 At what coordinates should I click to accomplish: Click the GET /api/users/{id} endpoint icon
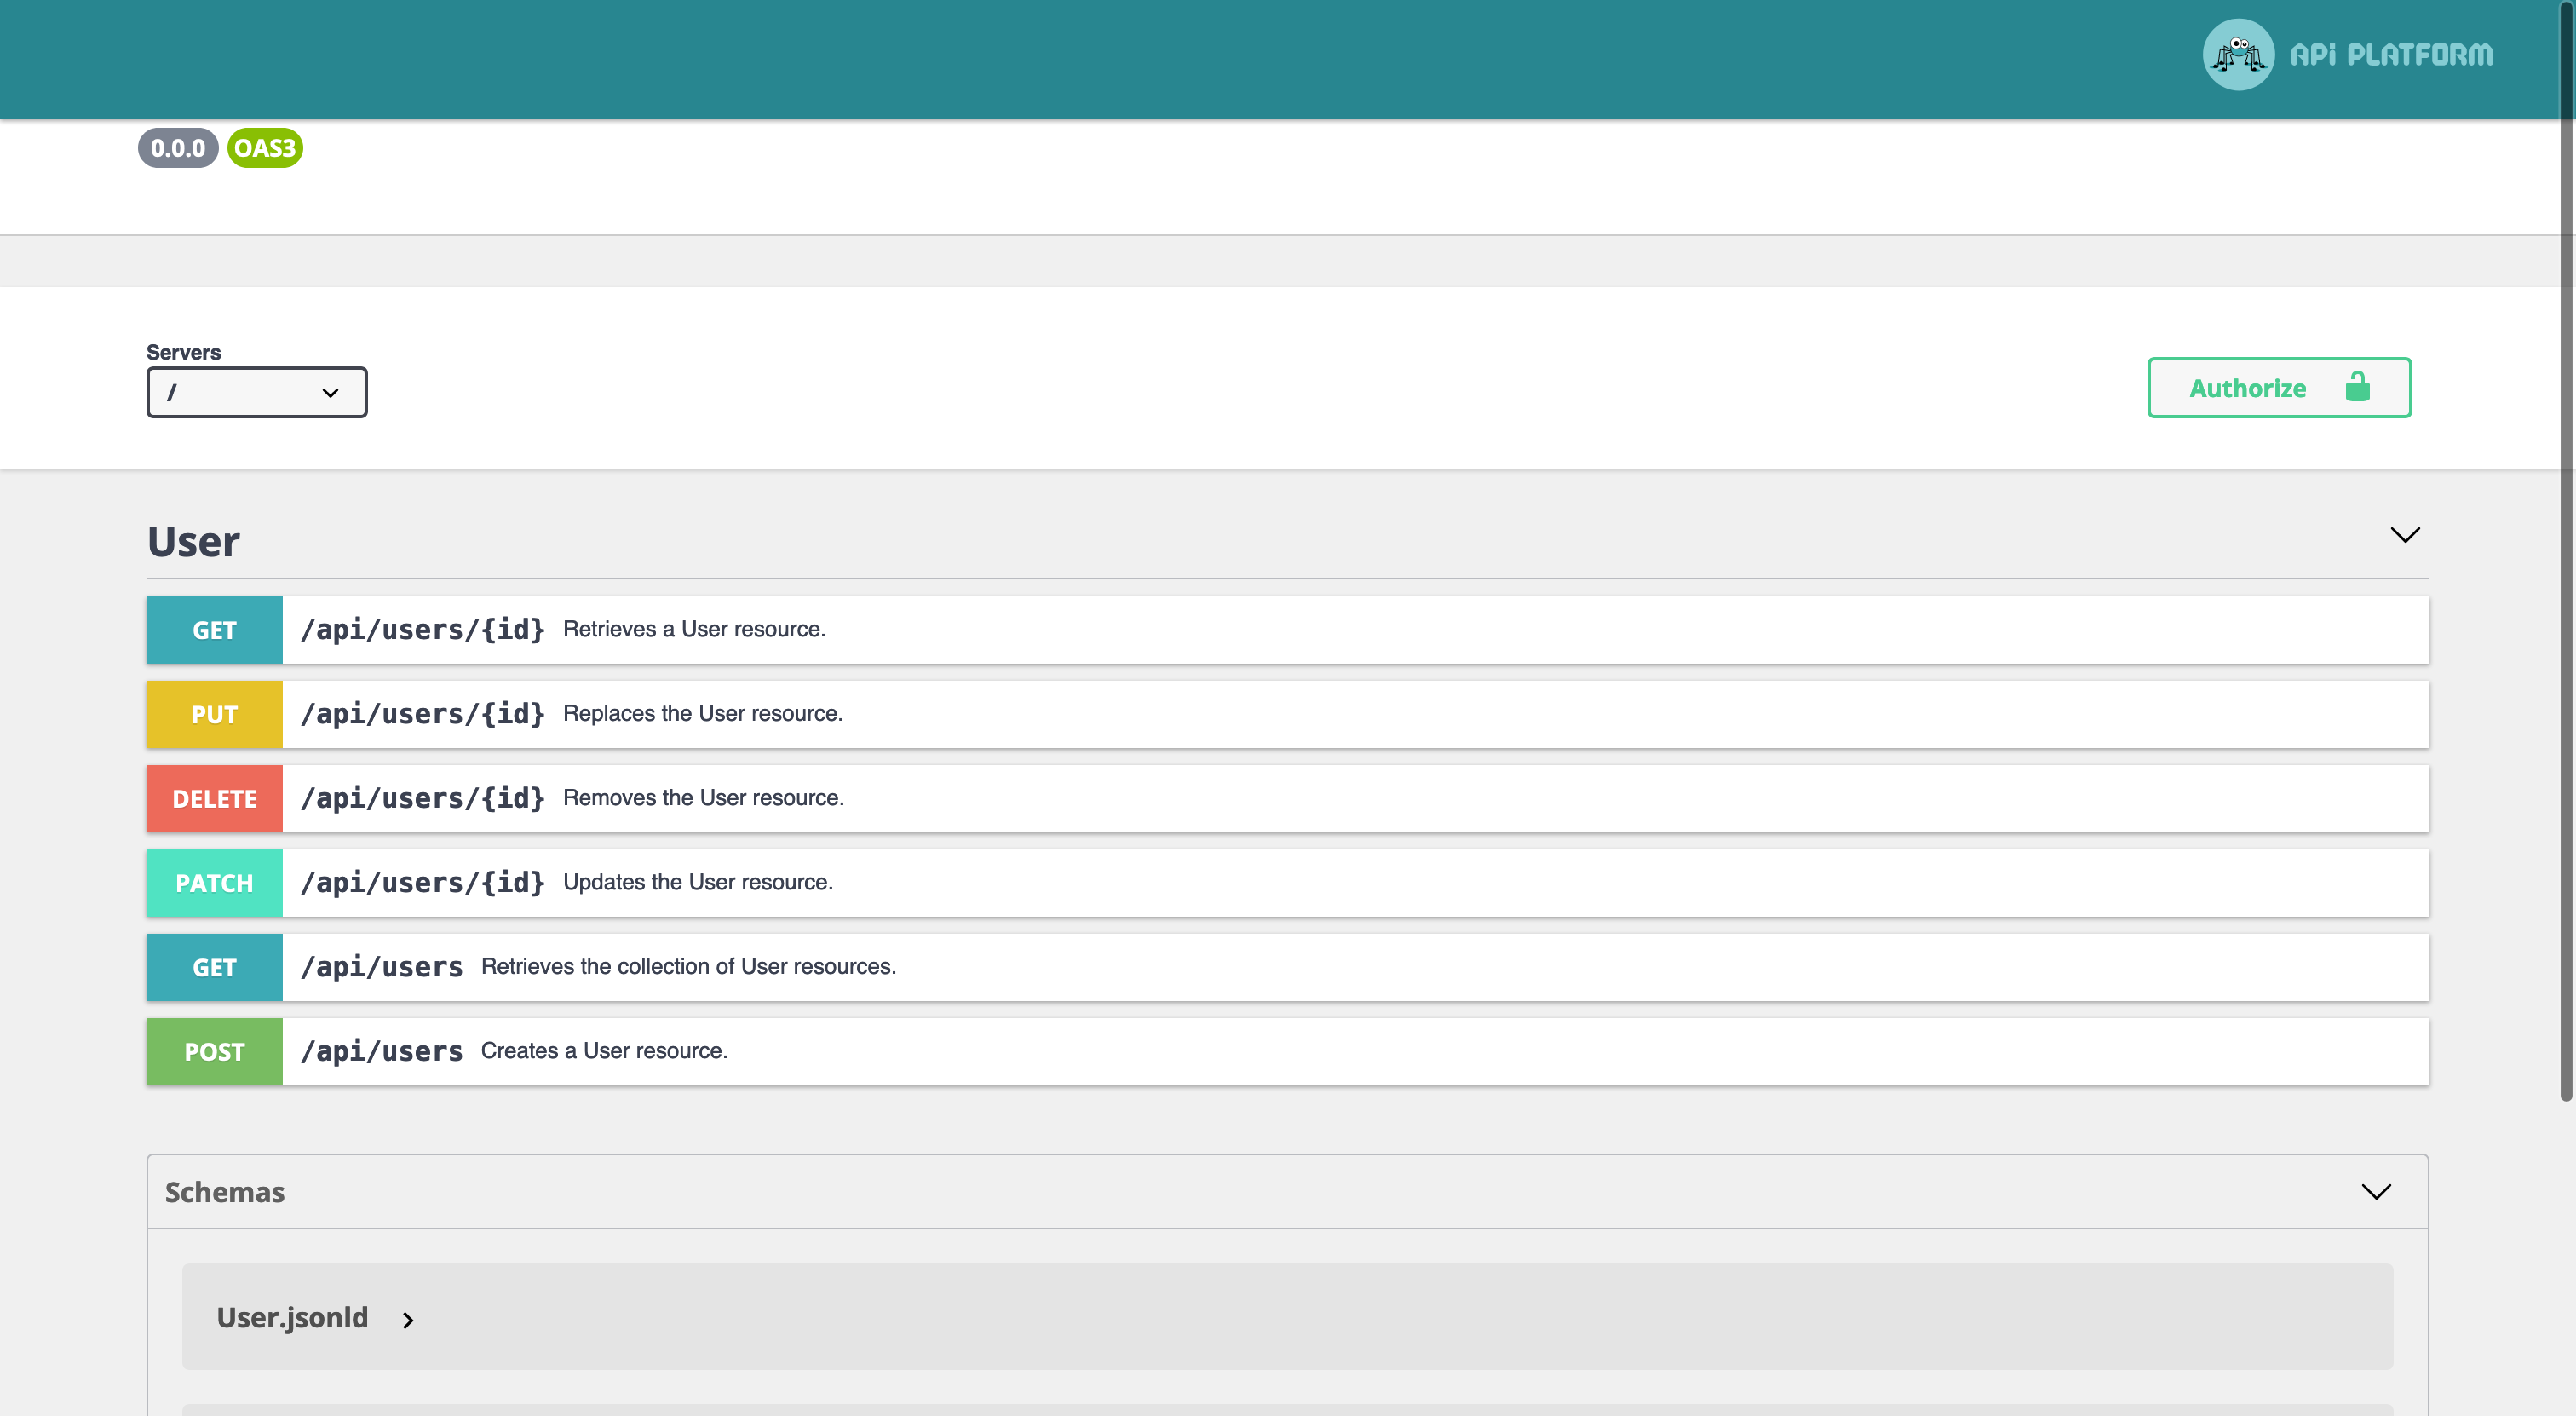click(x=213, y=628)
